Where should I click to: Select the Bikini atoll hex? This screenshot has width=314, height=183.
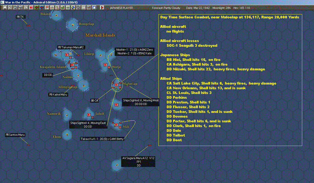56,15
